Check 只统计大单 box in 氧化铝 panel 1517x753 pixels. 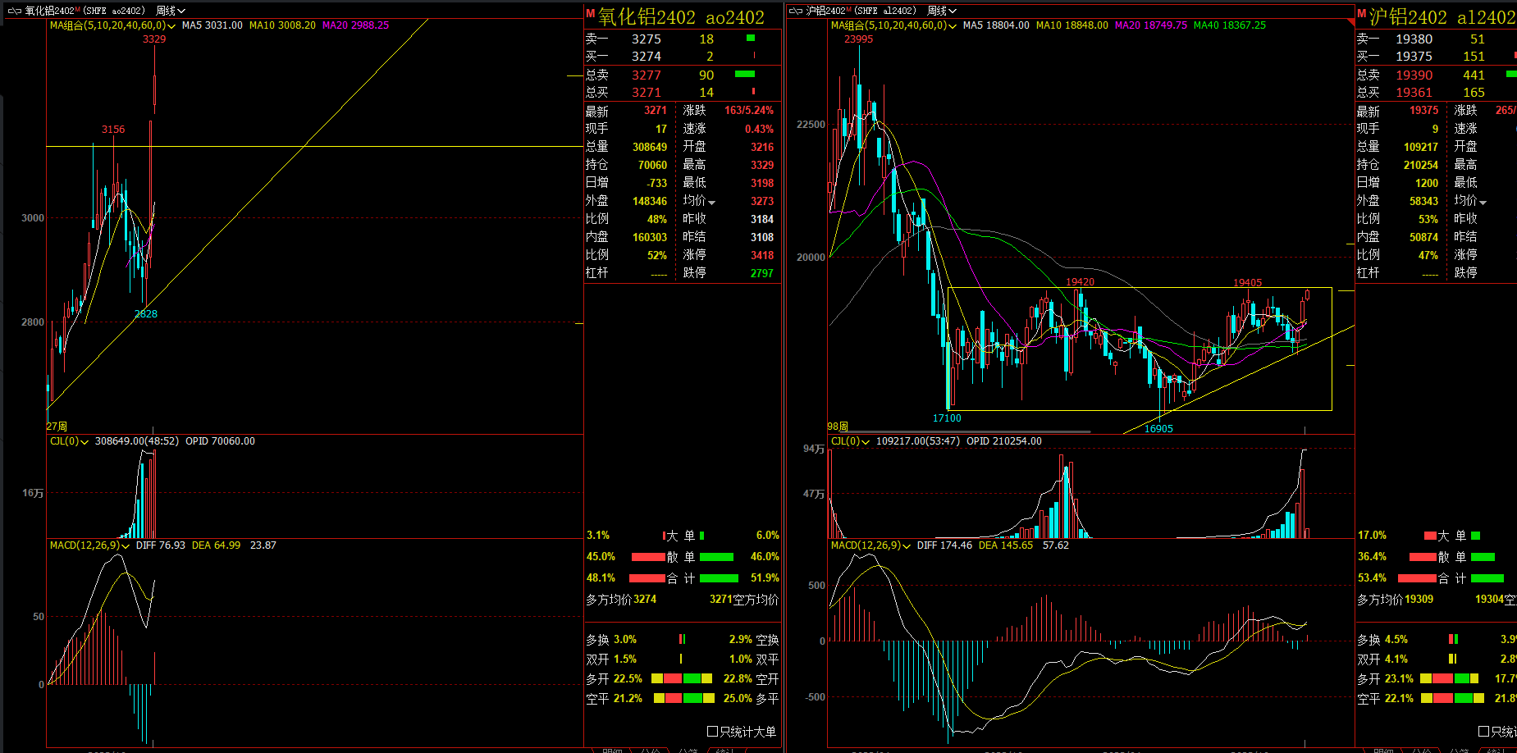click(x=712, y=731)
